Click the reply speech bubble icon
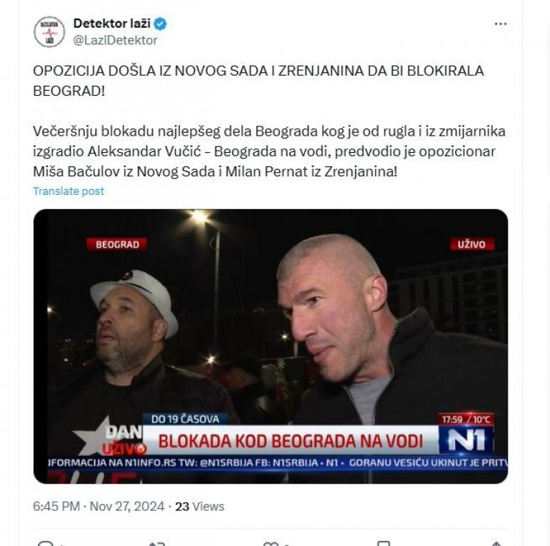 click(x=45, y=543)
